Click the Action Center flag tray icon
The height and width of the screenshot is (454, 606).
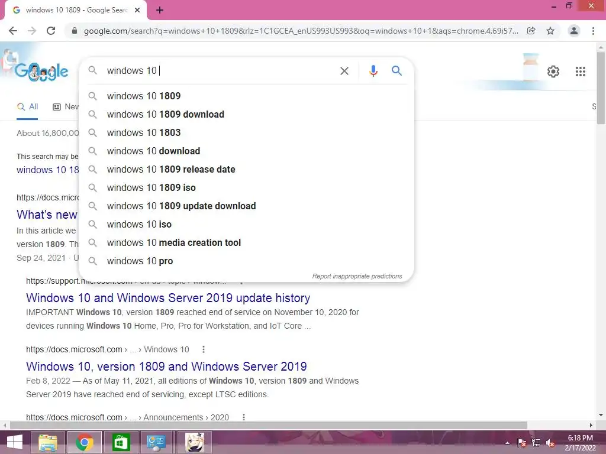pyautogui.click(x=521, y=443)
